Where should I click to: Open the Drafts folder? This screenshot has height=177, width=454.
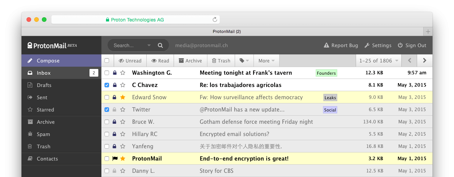[x=44, y=85]
